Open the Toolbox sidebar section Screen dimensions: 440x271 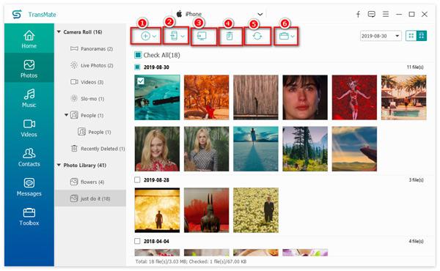coord(29,217)
